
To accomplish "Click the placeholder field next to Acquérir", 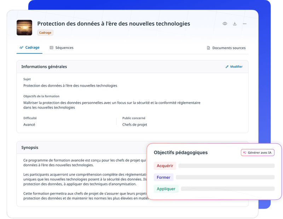I will [226, 166].
